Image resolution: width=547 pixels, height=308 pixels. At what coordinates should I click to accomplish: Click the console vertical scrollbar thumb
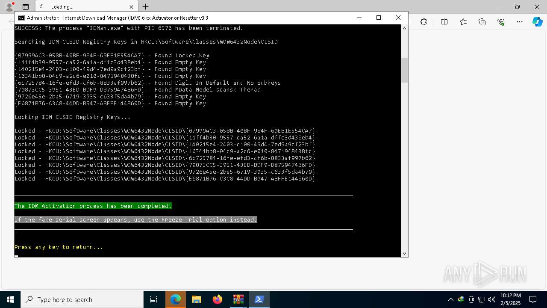tap(404, 70)
